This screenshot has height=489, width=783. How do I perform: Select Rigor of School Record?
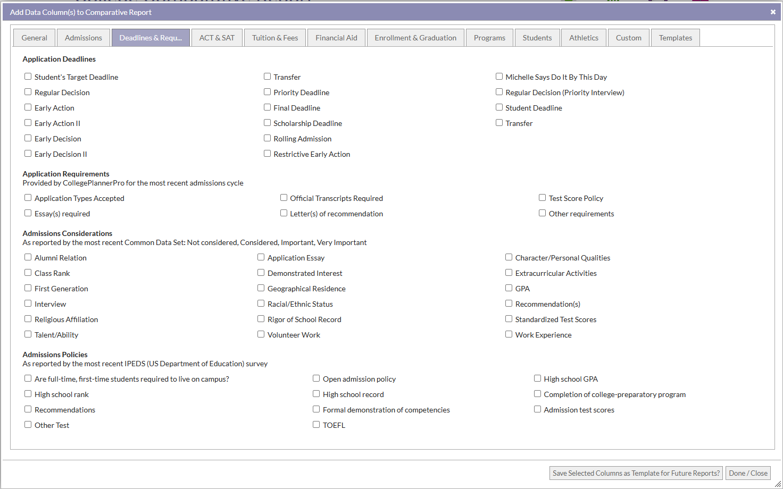[261, 319]
